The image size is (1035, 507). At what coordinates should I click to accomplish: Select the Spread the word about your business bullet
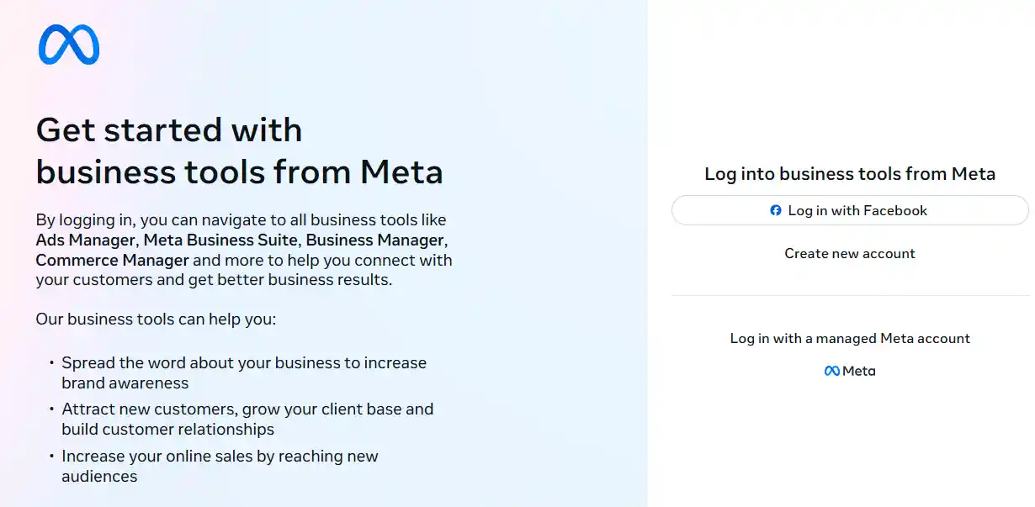(x=244, y=372)
